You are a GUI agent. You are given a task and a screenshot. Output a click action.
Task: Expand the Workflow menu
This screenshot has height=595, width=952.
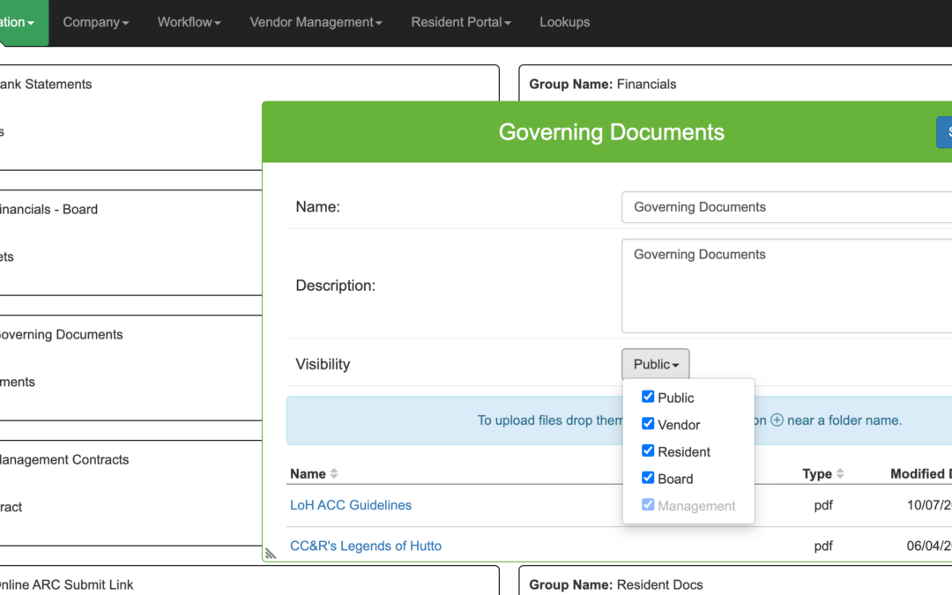coord(189,22)
